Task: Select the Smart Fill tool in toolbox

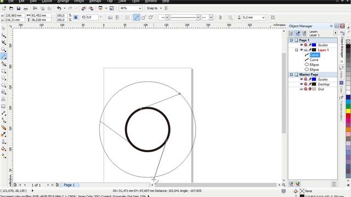Action: pos(3,64)
